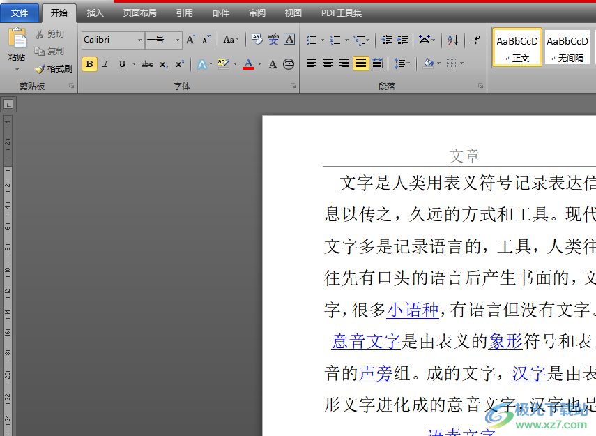Click the tab stop selector (L) on the ruler
The width and height of the screenshot is (596, 436).
[x=8, y=104]
